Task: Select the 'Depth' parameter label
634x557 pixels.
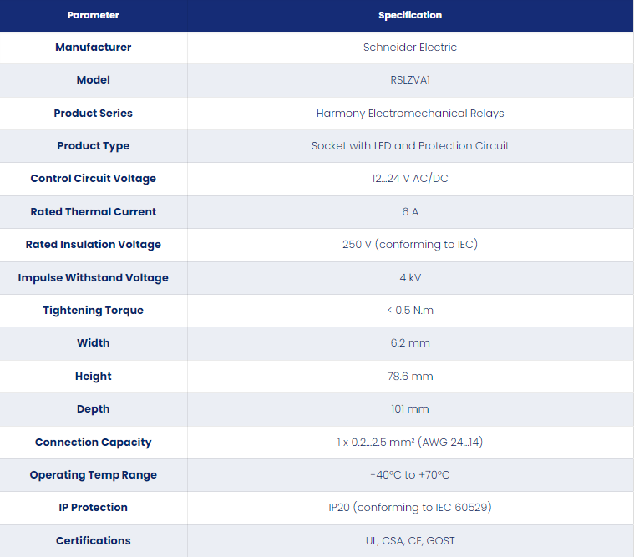Action: (x=93, y=409)
